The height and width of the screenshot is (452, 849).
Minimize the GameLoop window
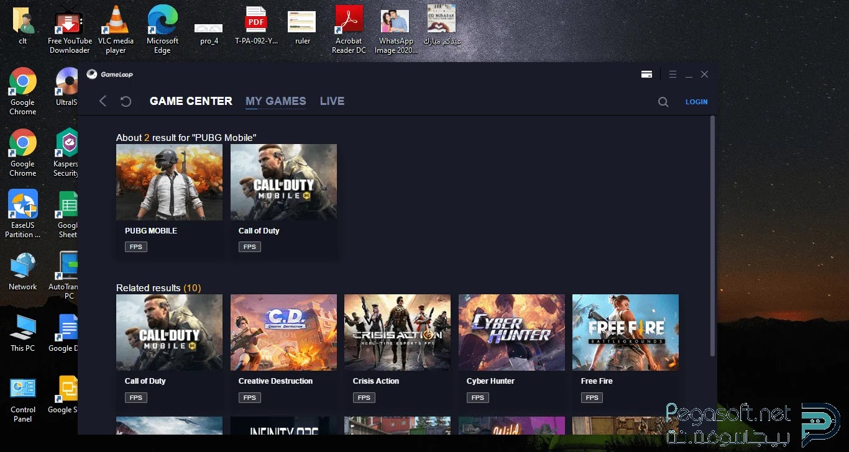(x=689, y=75)
